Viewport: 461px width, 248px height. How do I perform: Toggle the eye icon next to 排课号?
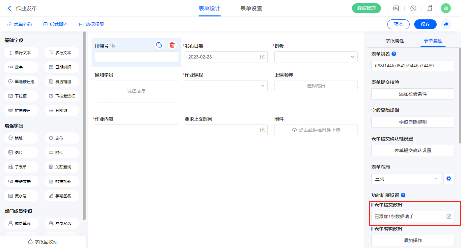[x=113, y=46]
